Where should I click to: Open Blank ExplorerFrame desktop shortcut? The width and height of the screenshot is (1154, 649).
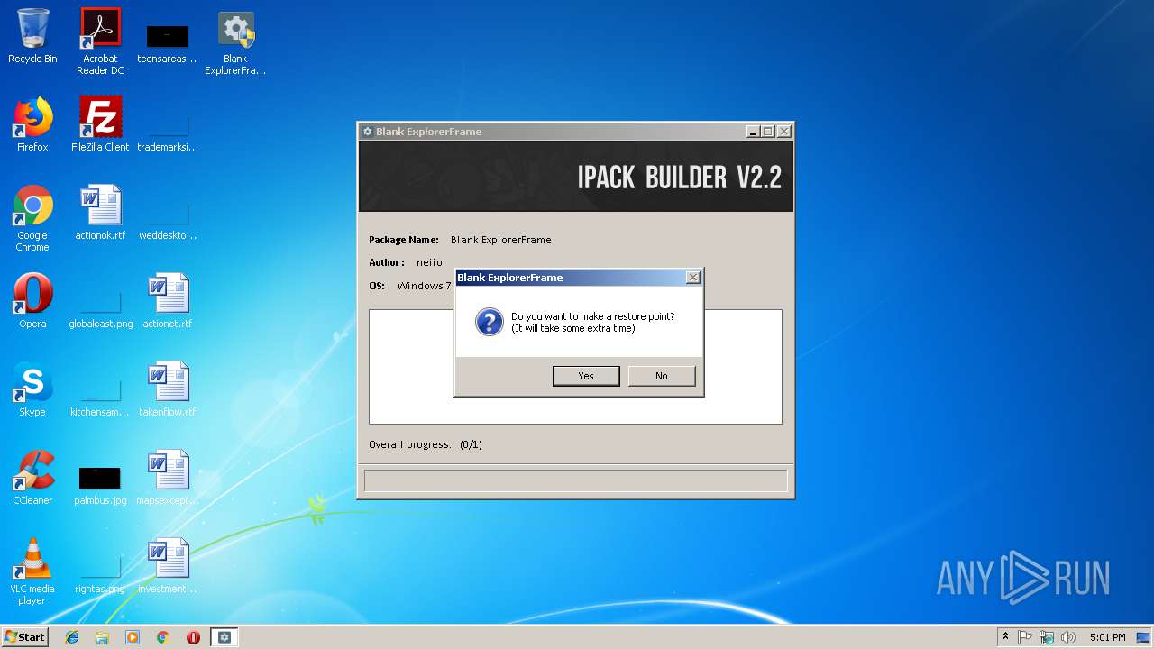pos(235,43)
